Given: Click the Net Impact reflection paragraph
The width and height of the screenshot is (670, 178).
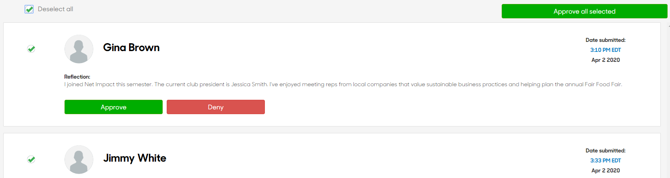Looking at the screenshot, I should (343, 84).
